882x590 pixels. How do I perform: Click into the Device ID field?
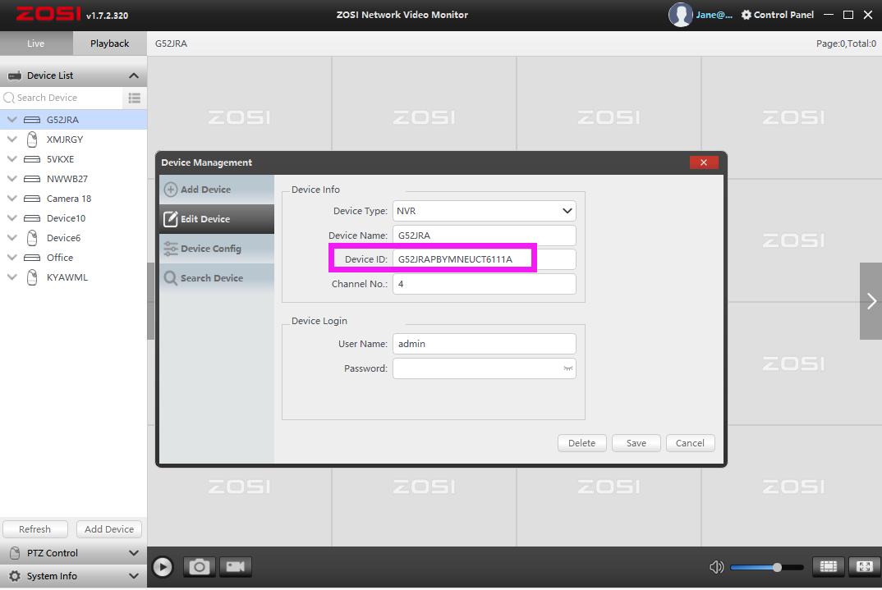pos(485,259)
